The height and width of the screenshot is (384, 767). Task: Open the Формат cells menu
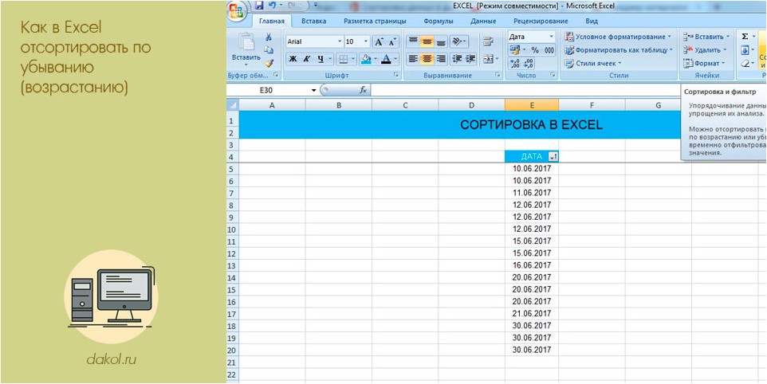tap(704, 63)
